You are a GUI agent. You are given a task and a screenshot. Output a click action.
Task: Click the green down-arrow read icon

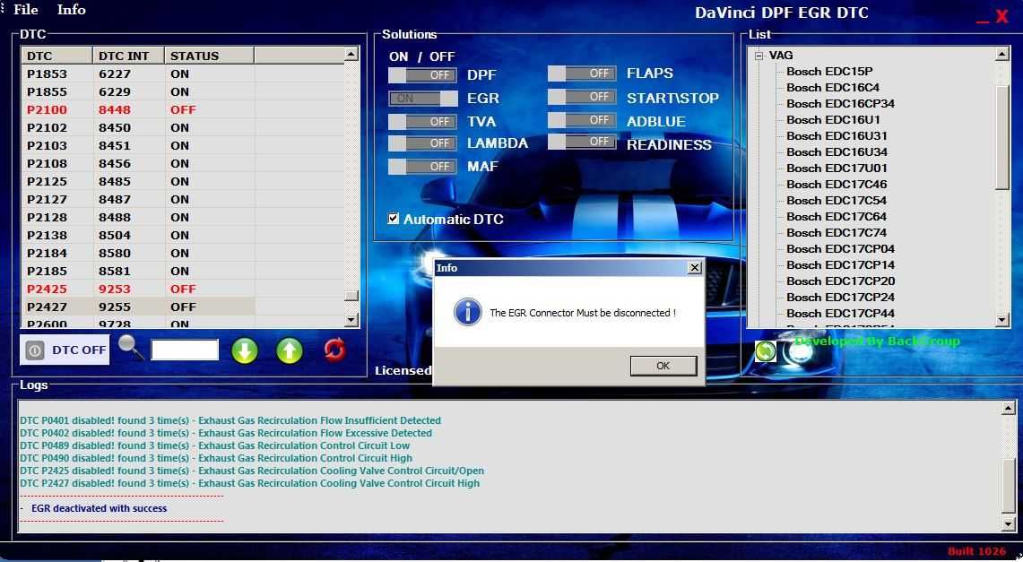(x=245, y=350)
